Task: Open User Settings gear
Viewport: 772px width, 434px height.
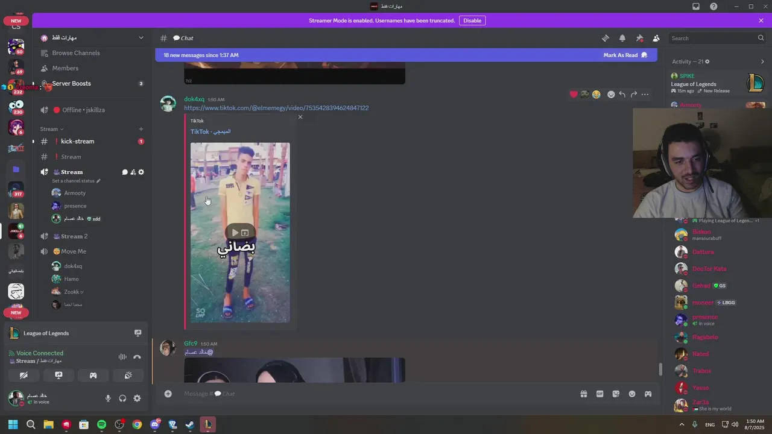Action: 137,398
